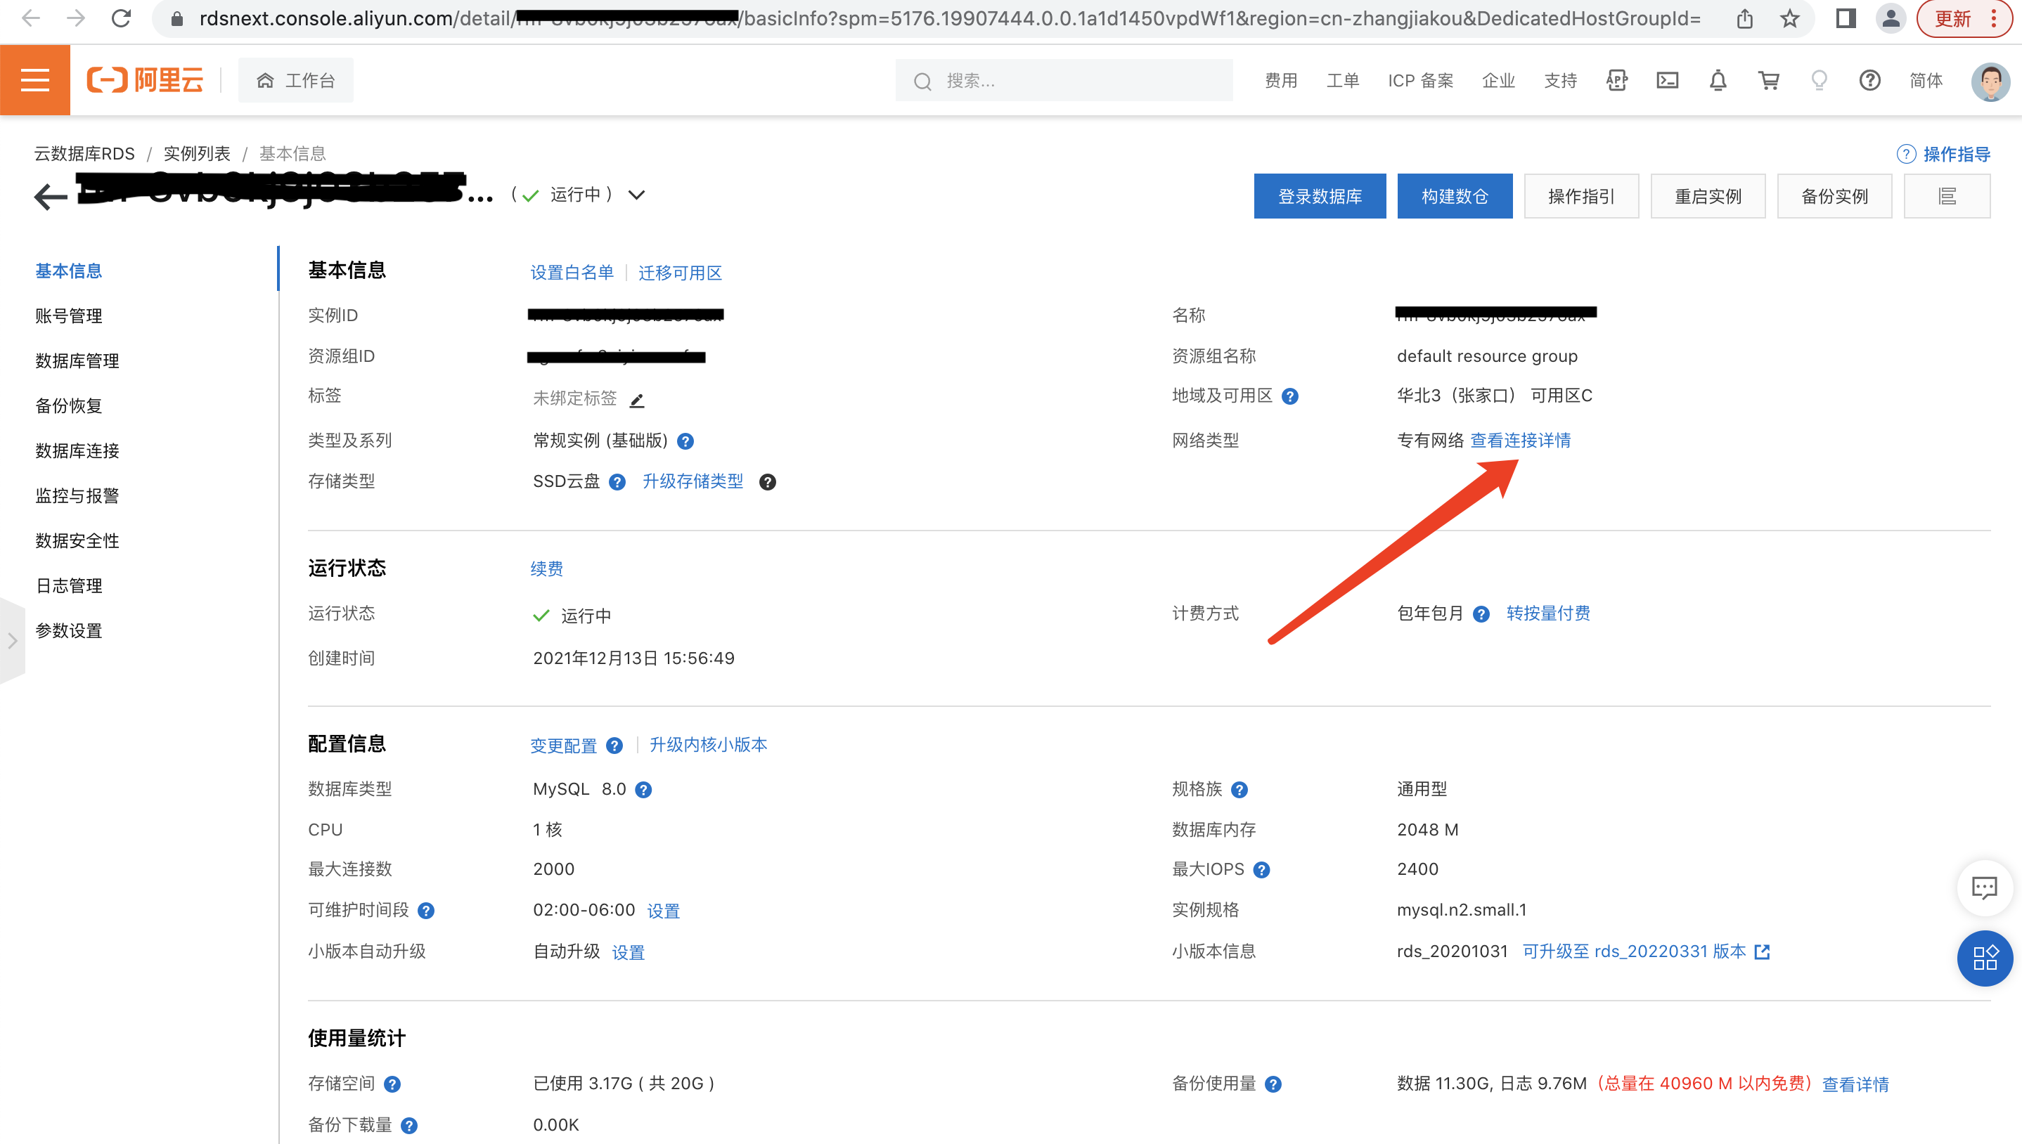Go to the 工作台 workbench
This screenshot has height=1144, width=2022.
[295, 80]
